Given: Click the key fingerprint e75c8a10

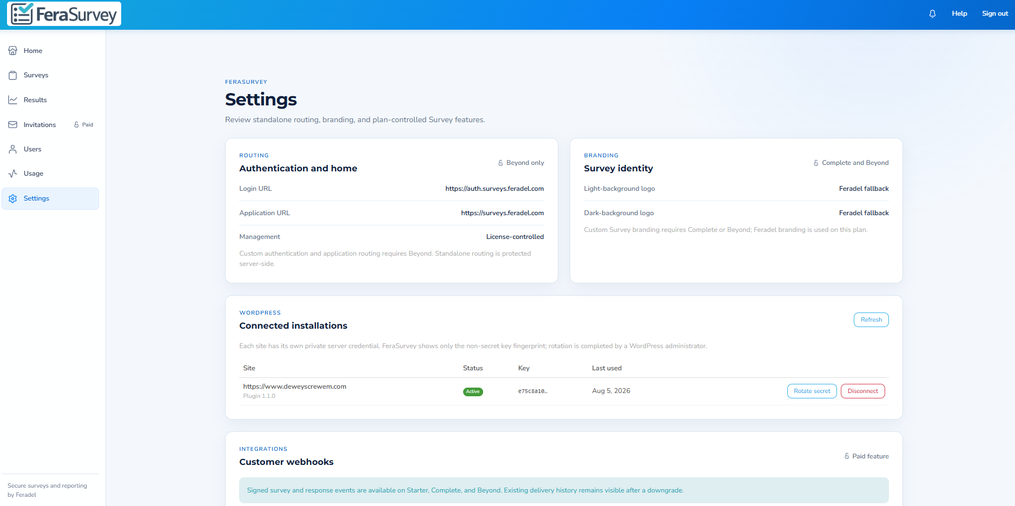Looking at the screenshot, I should [x=533, y=391].
